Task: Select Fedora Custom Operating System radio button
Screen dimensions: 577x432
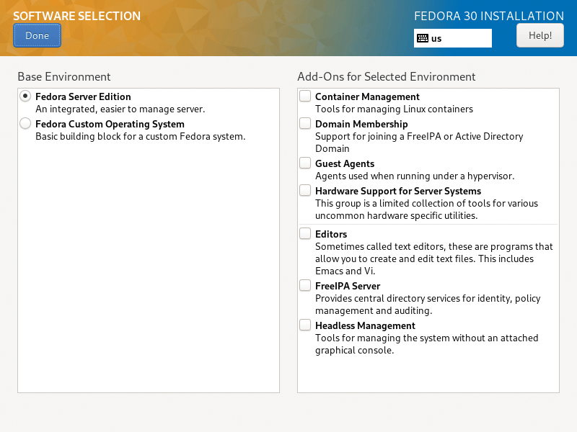Action: [25, 123]
